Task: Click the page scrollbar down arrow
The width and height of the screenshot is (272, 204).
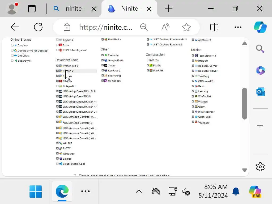Action: click(x=245, y=170)
